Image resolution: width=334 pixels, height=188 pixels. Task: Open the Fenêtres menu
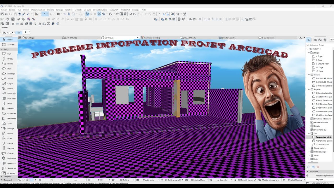click(x=69, y=10)
